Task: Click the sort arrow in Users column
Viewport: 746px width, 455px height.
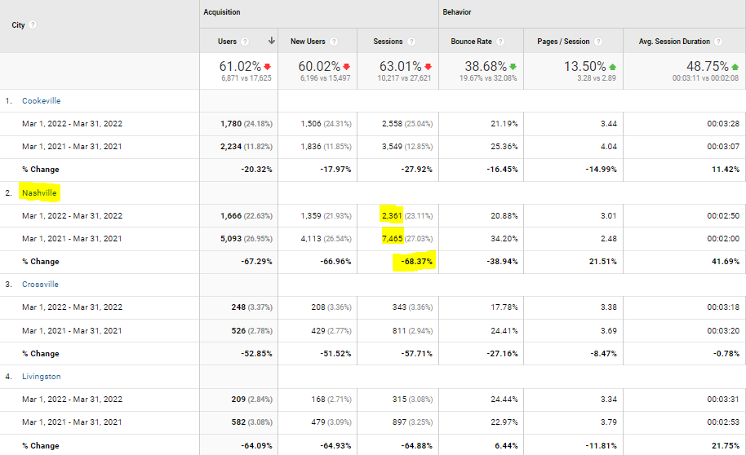Action: (271, 41)
